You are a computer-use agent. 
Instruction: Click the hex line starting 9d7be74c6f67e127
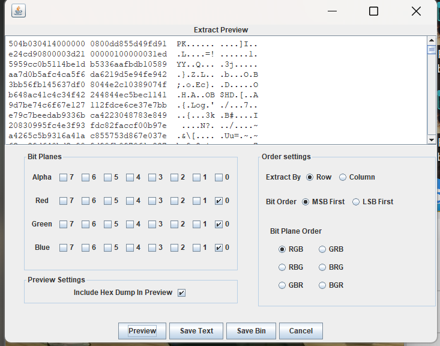tap(133, 105)
